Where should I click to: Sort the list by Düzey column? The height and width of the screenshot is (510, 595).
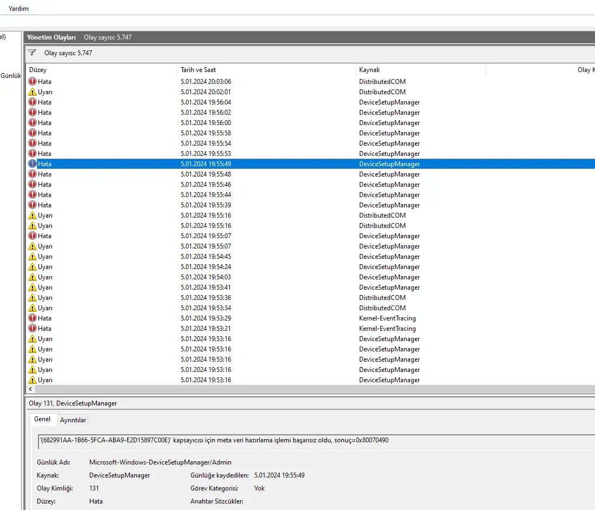102,70
